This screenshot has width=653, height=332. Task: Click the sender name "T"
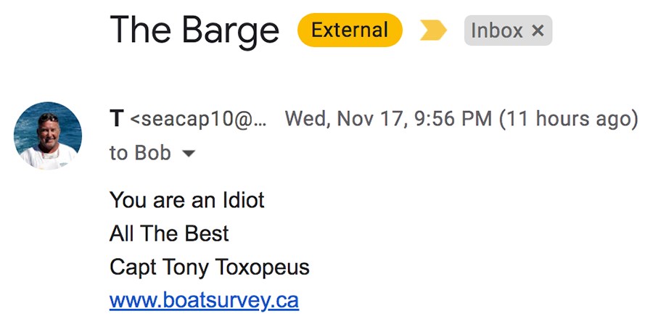(117, 119)
